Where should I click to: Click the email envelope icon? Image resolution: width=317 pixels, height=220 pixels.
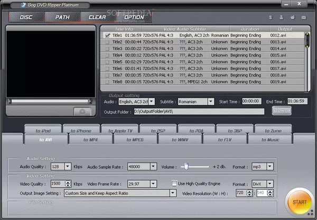tap(304, 17)
